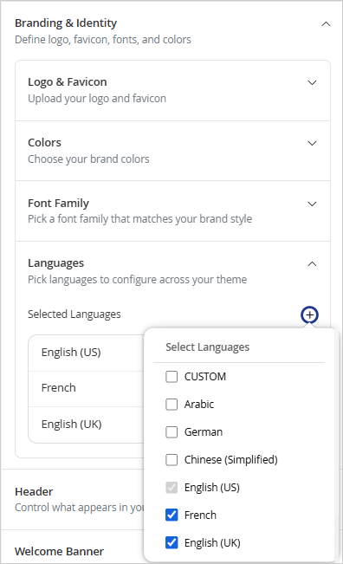Viewport: 343px width, 564px height.
Task: Click the Selected Languages label
Action: [x=74, y=314]
